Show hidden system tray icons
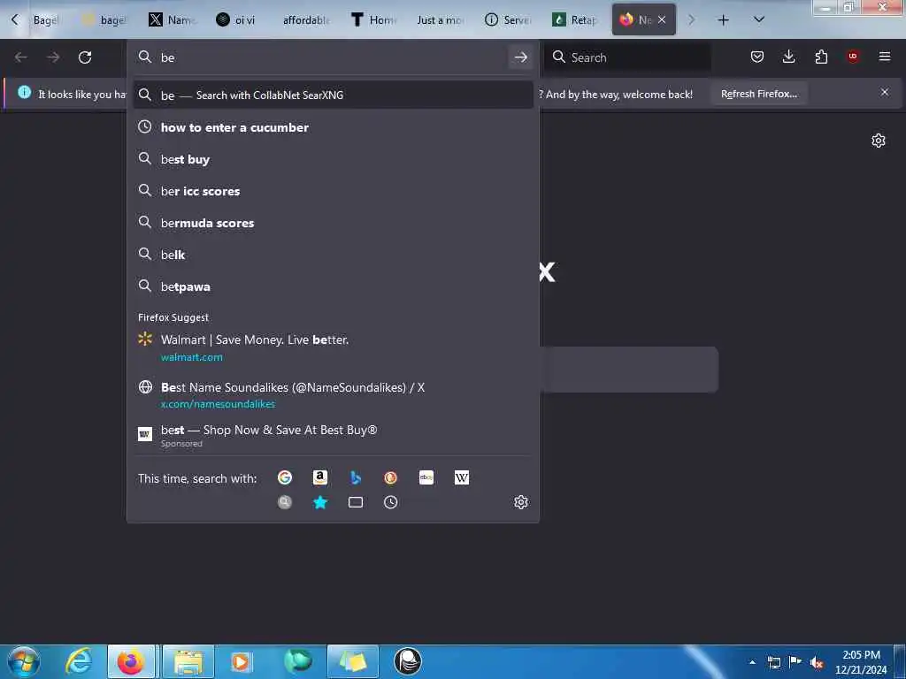 (x=752, y=662)
